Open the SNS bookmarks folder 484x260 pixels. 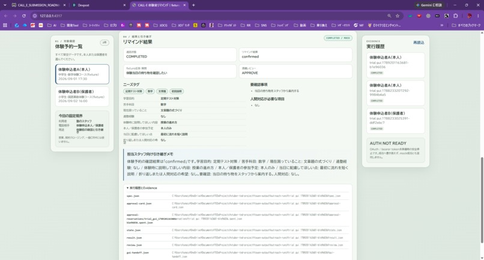click(261, 25)
